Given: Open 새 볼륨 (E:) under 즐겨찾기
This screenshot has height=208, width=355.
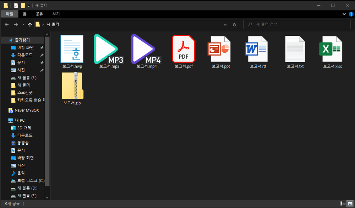Looking at the screenshot, I should point(27,78).
